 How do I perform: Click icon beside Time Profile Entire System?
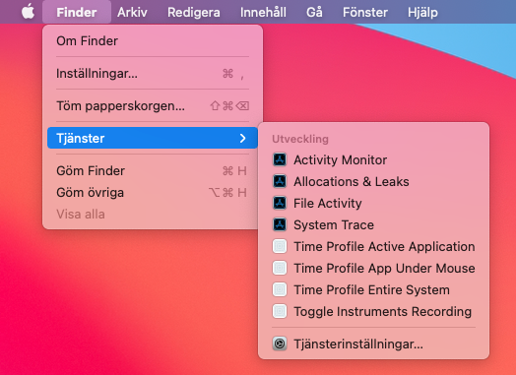click(x=280, y=290)
